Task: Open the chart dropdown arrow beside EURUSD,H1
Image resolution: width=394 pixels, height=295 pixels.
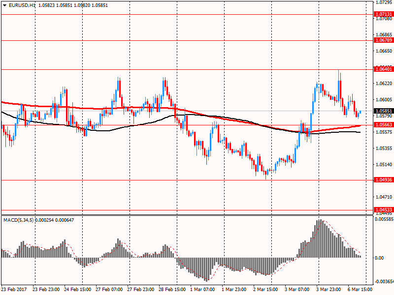Action: [4, 5]
